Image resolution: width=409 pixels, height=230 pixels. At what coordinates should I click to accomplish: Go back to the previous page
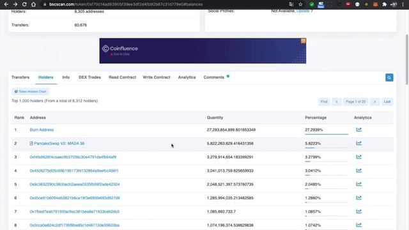point(6,4)
